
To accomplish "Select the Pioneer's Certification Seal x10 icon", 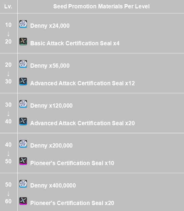I will pos(23,161).
